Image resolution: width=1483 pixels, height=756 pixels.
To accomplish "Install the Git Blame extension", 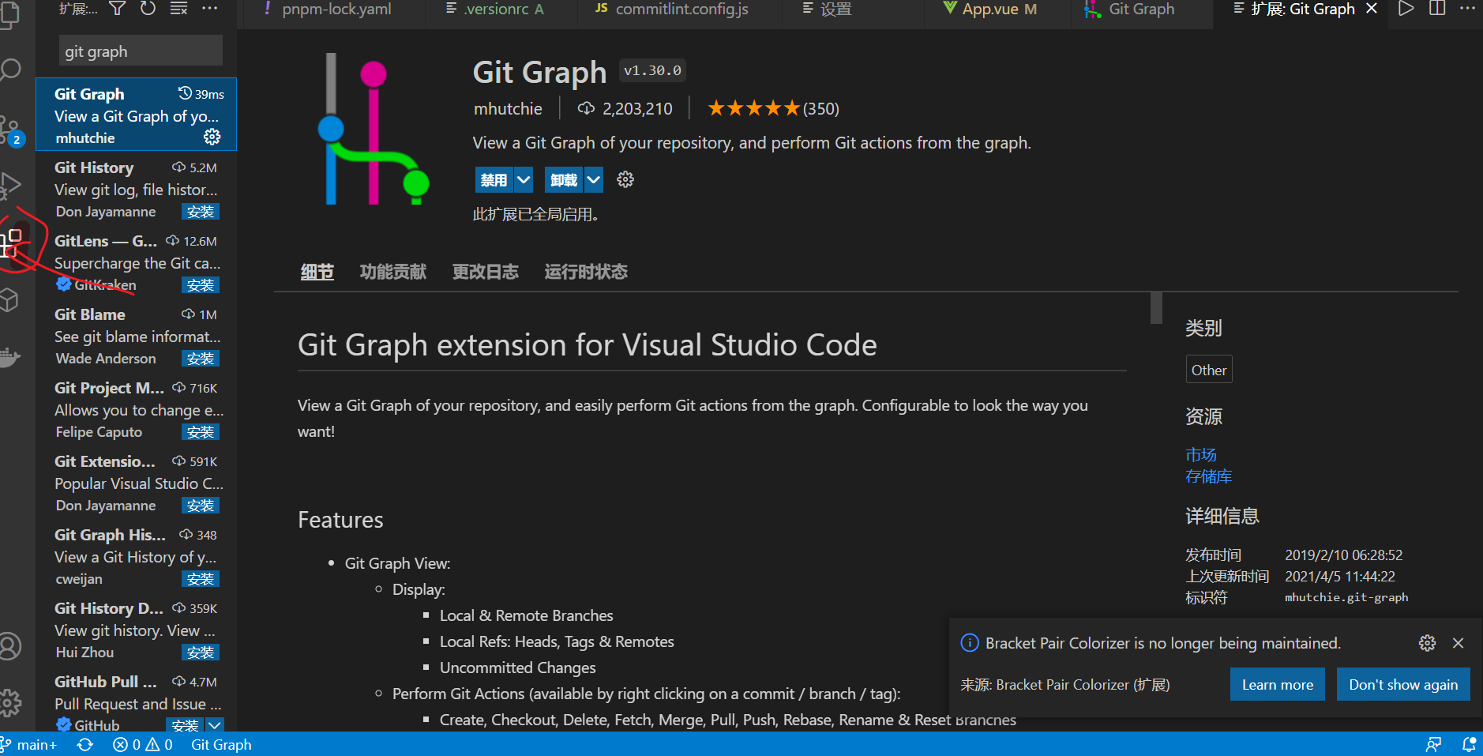I will [201, 359].
